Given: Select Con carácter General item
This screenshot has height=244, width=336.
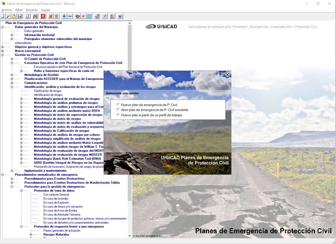Looking at the screenshot, I should (56, 195).
